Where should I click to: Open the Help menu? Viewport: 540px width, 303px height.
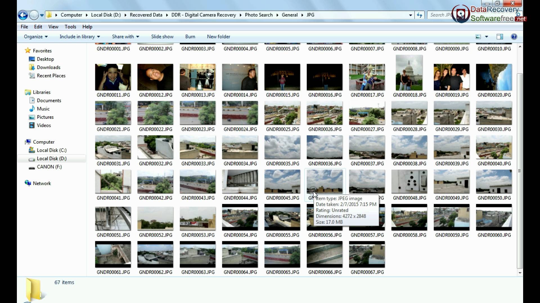[87, 27]
